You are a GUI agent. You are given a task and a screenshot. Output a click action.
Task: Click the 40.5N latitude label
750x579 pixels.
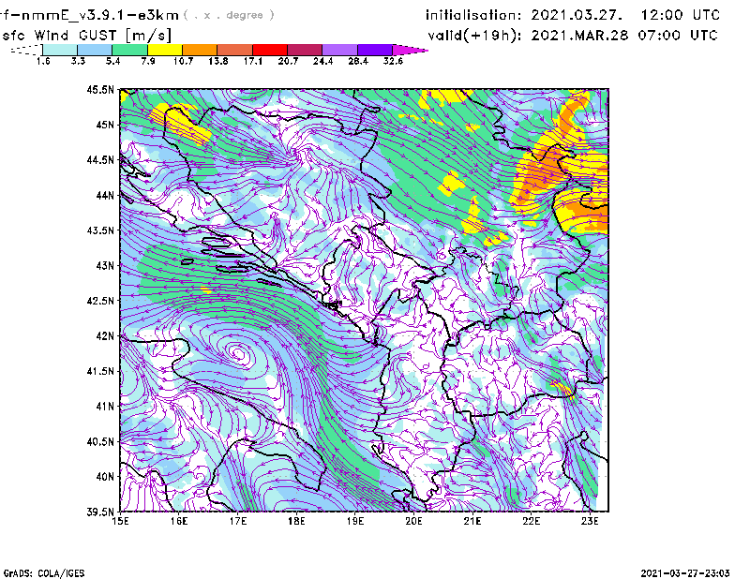tap(100, 441)
